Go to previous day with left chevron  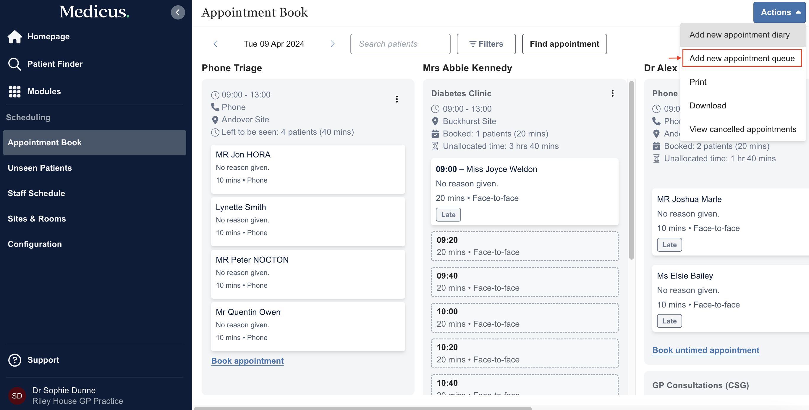216,44
